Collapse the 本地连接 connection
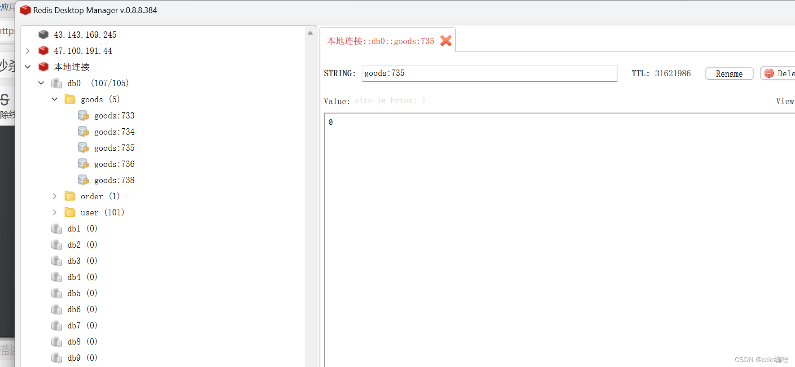Viewport: 795px width, 367px height. (28, 67)
